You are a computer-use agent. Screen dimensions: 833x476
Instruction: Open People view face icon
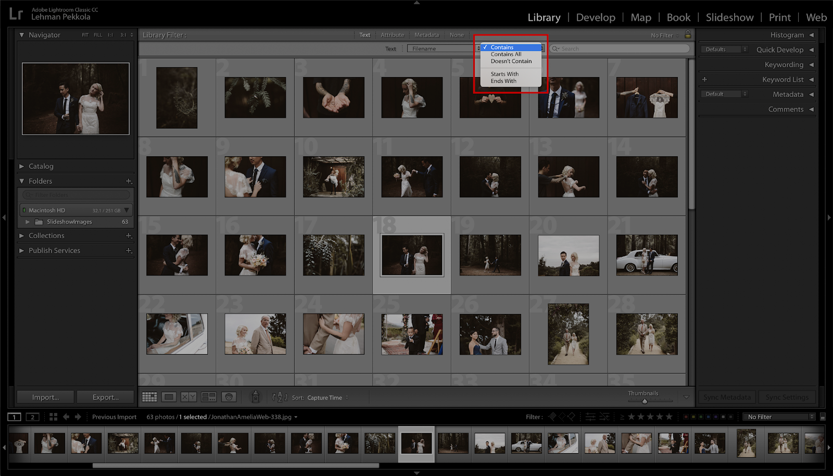click(229, 397)
